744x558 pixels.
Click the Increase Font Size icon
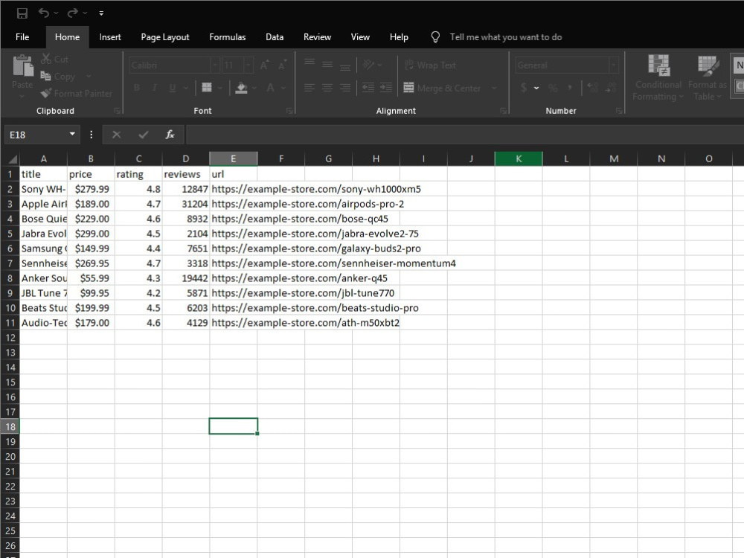265,65
